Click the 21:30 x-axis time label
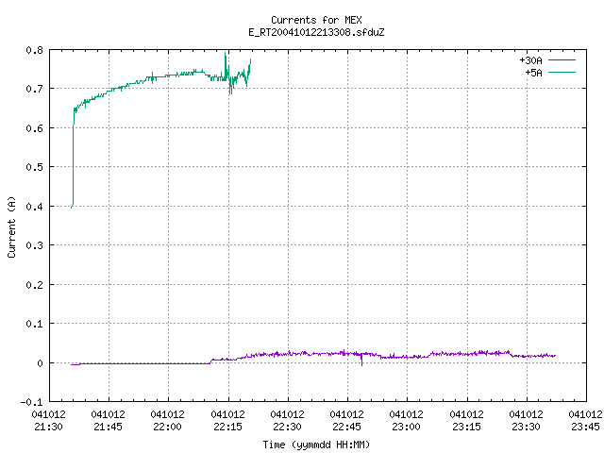 tap(48, 427)
